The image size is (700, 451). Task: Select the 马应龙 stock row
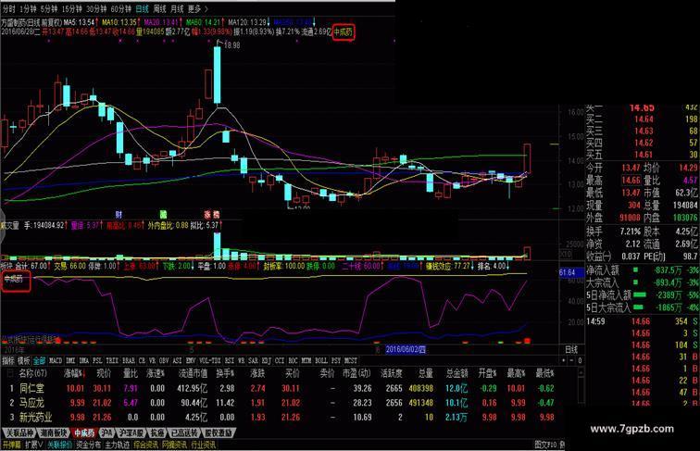pos(281,403)
